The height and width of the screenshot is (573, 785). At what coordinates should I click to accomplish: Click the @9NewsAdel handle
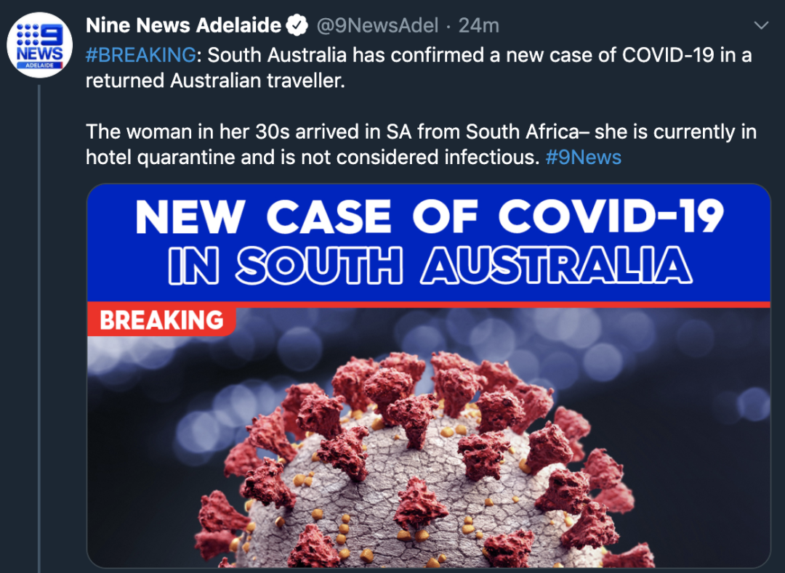(x=377, y=25)
